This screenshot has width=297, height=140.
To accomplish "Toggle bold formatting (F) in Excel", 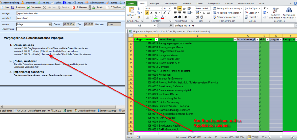I will click(147, 13).
